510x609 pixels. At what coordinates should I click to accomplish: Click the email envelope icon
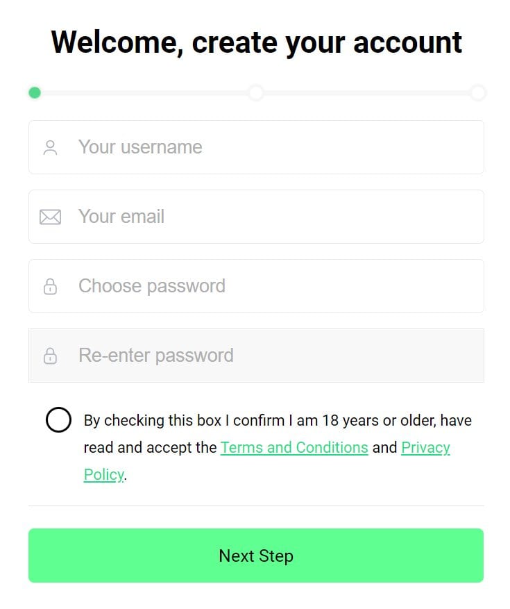tap(50, 216)
